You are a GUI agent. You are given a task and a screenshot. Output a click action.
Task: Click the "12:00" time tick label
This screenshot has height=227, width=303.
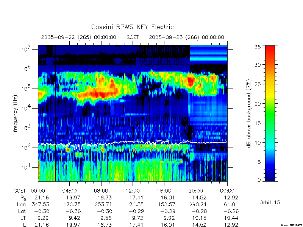click(133, 191)
